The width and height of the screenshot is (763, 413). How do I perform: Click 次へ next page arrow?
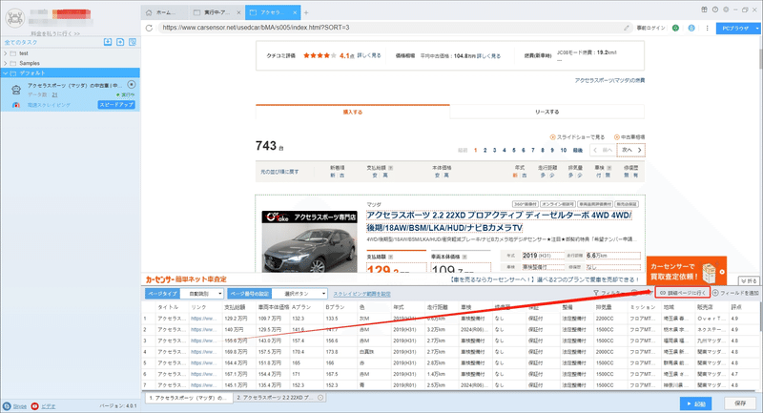pyautogui.click(x=631, y=150)
